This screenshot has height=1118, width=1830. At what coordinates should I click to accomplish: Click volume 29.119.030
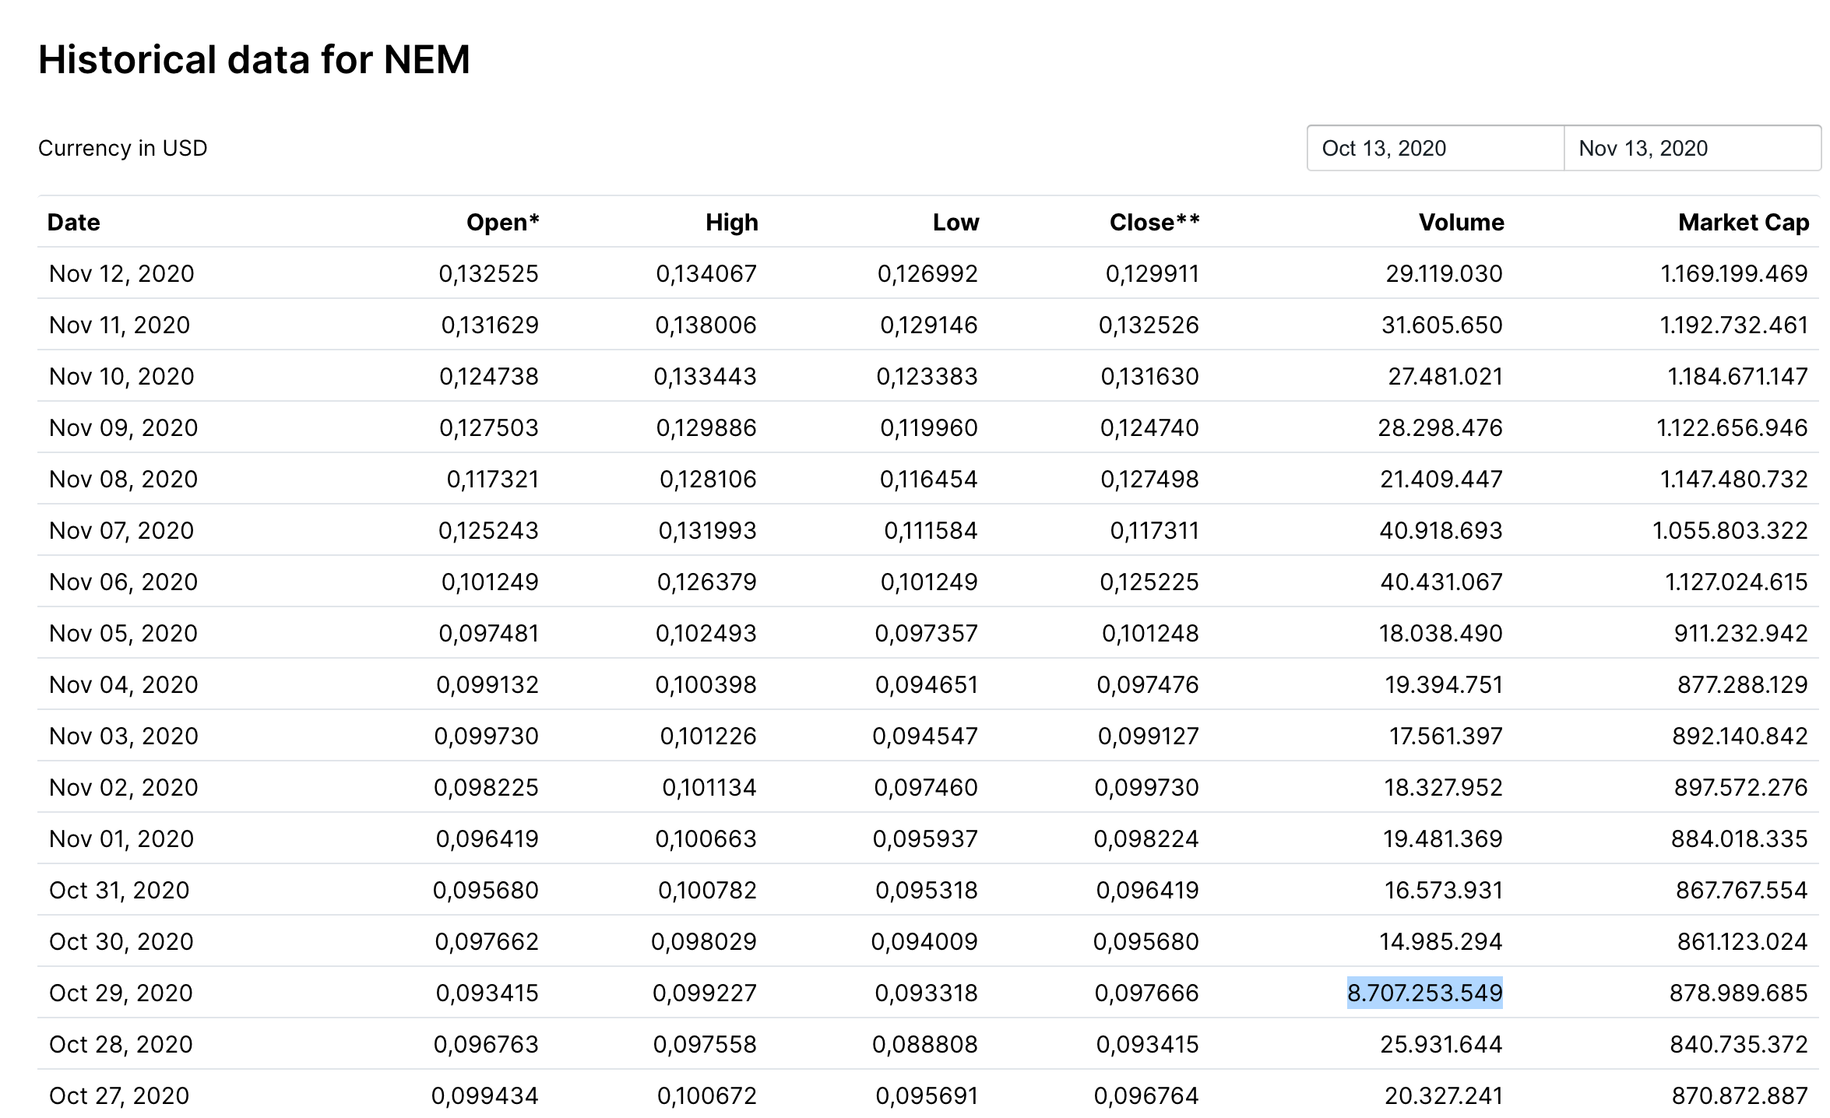pos(1444,274)
